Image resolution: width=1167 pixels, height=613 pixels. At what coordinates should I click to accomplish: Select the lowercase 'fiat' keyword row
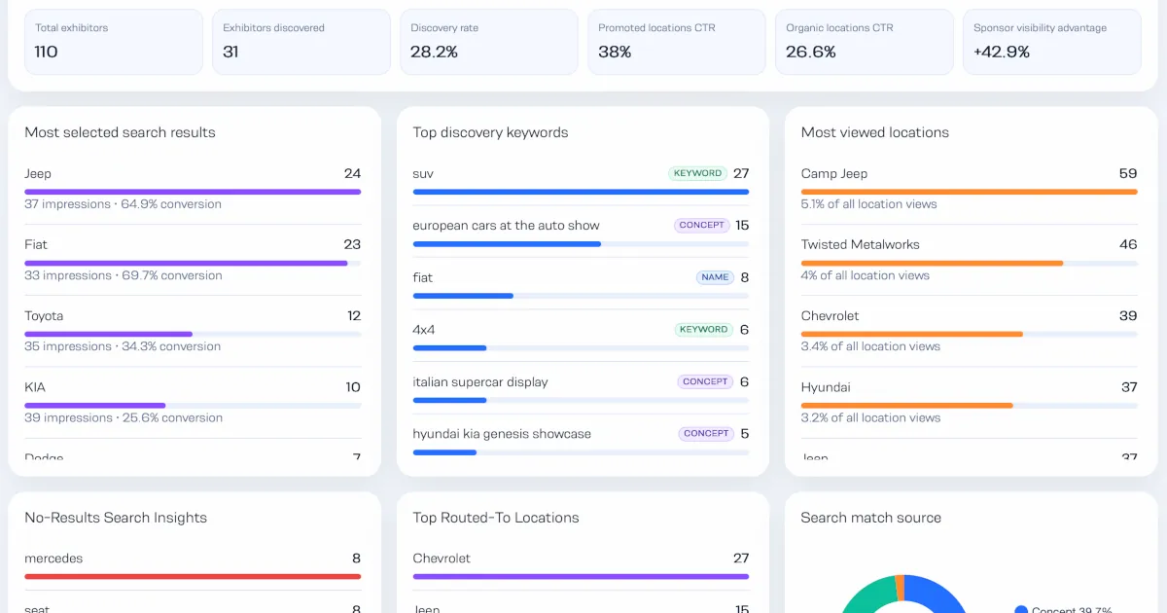click(581, 284)
